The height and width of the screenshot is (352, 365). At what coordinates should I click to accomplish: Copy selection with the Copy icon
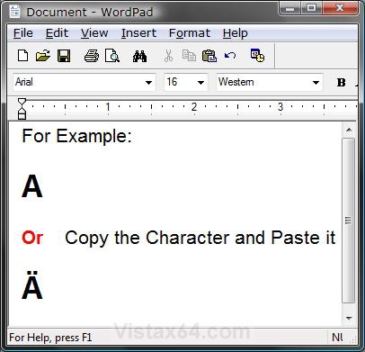click(189, 56)
